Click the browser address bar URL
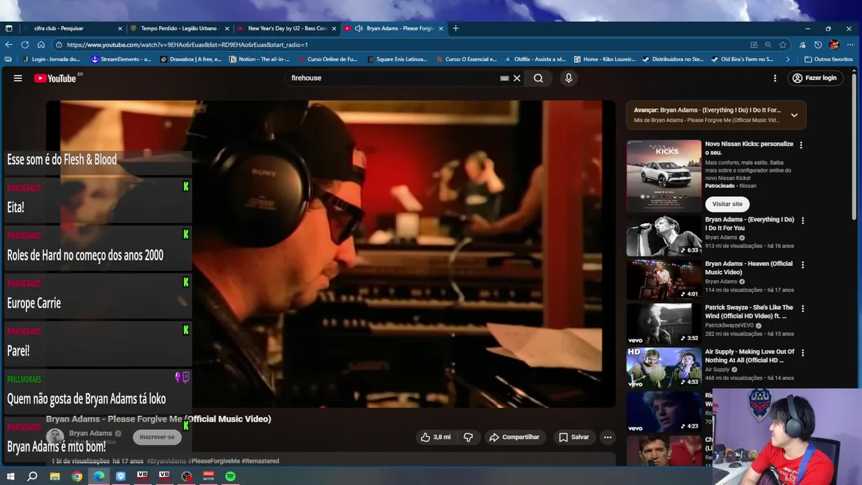The height and width of the screenshot is (485, 862). (187, 45)
